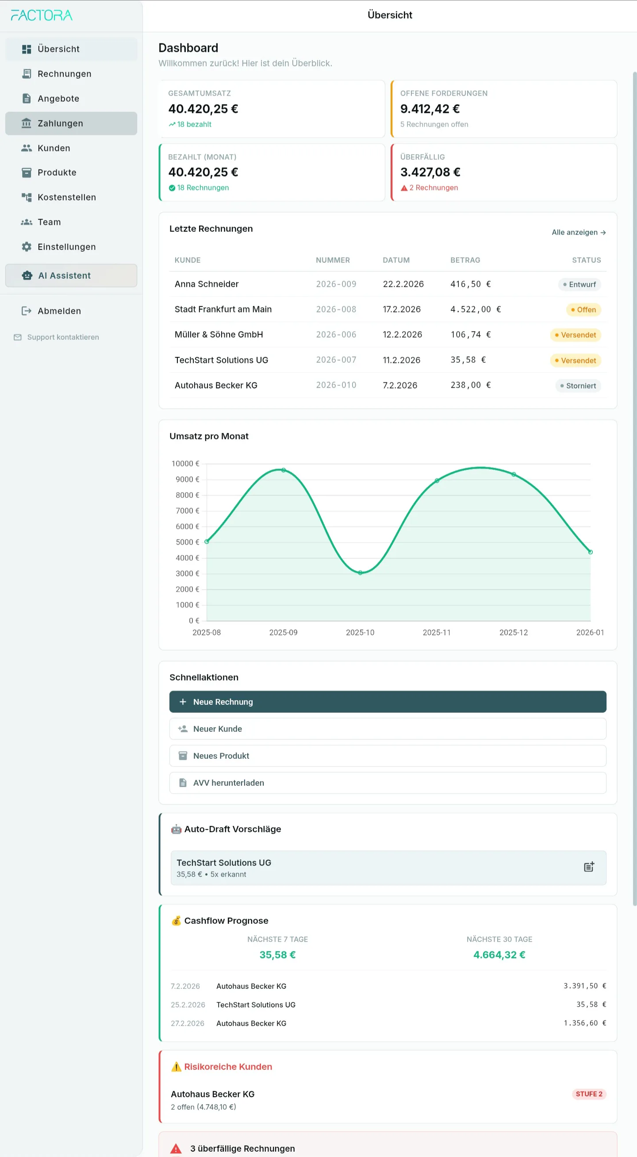Viewport: 637px width, 1157px height.
Task: Click the red warning triangle by 2 Rechnungen
Action: pos(404,188)
